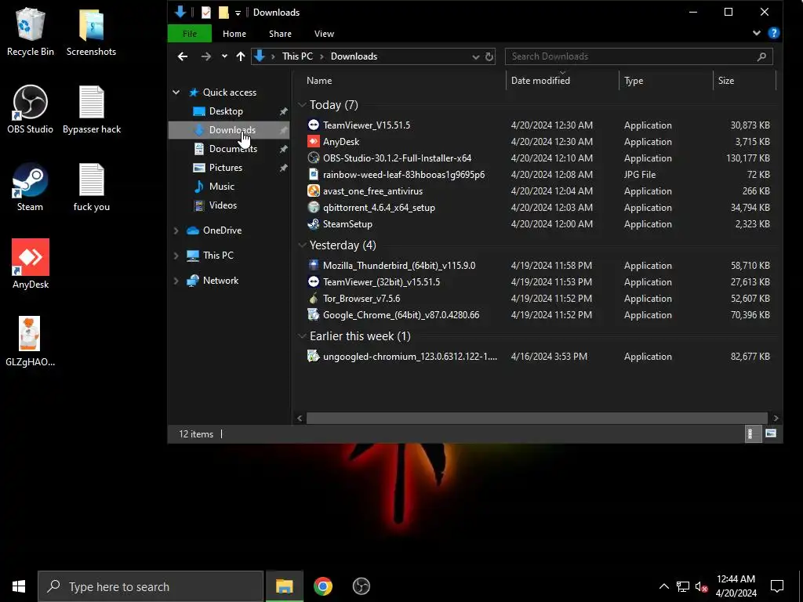
Task: Open the Recycle Bin desktop icon
Action: tap(31, 31)
